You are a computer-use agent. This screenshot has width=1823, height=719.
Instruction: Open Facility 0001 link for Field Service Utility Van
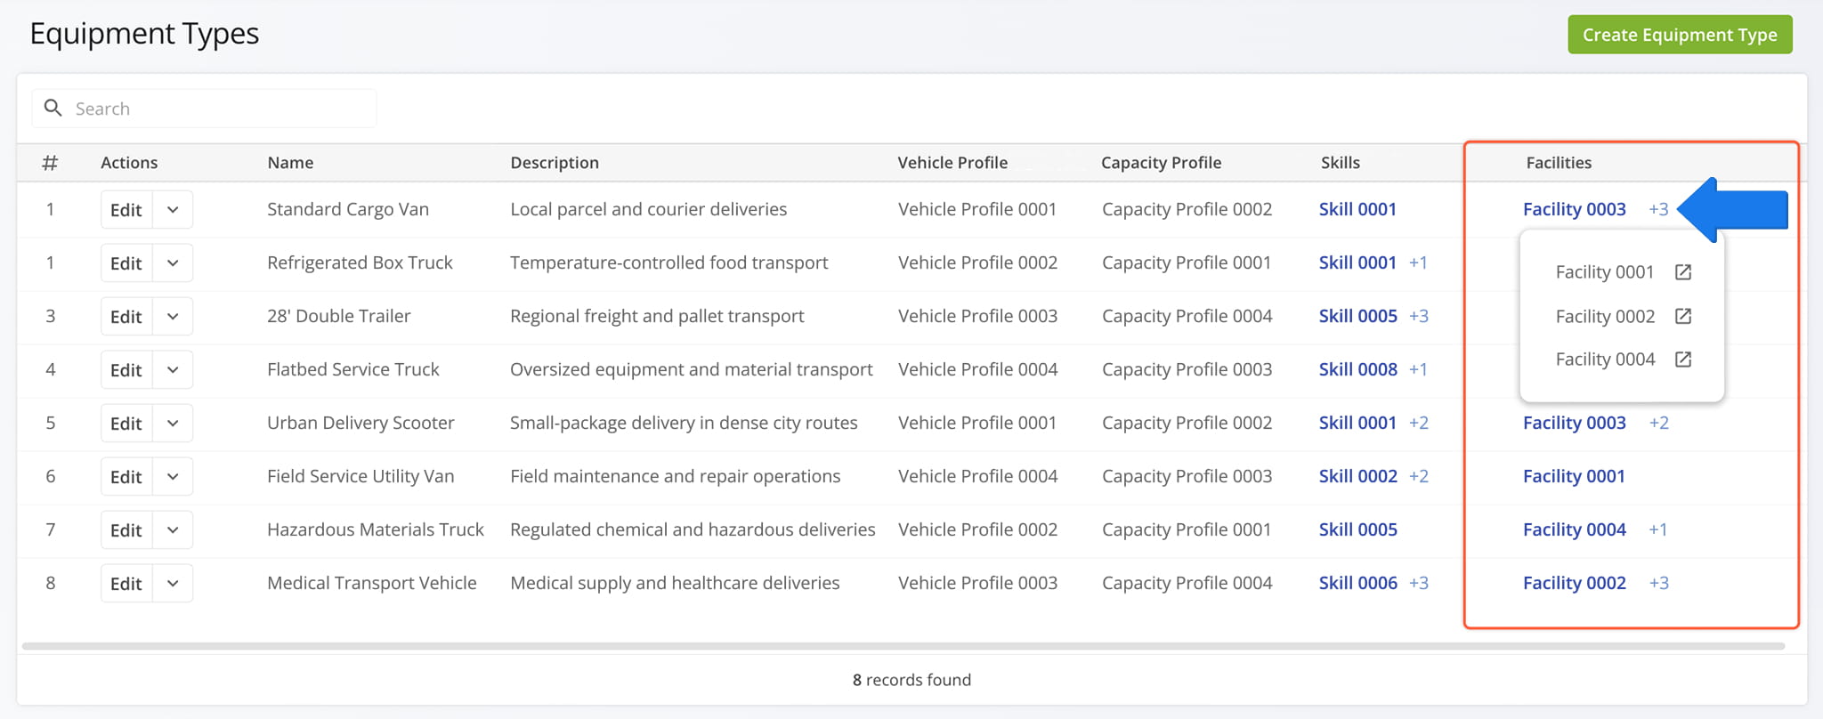(1574, 476)
